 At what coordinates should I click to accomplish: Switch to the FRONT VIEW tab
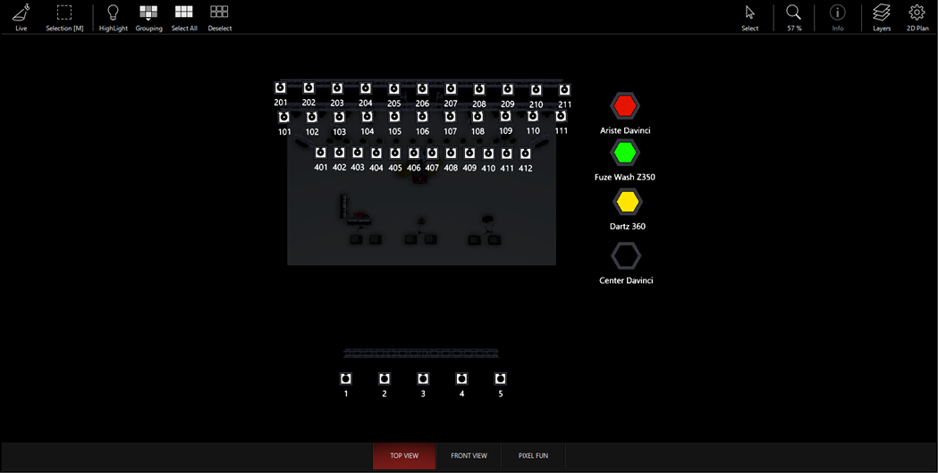pos(469,456)
